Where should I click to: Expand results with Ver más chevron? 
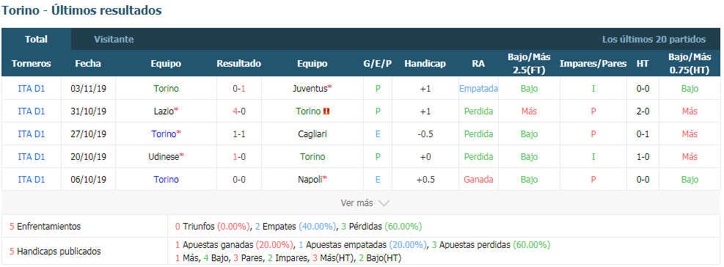click(365, 202)
